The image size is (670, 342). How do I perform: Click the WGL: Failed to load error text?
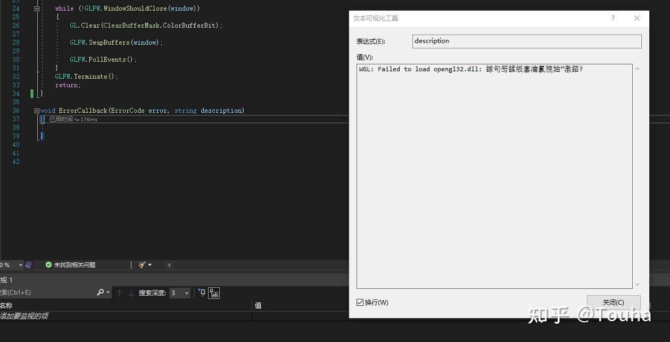click(x=470, y=69)
